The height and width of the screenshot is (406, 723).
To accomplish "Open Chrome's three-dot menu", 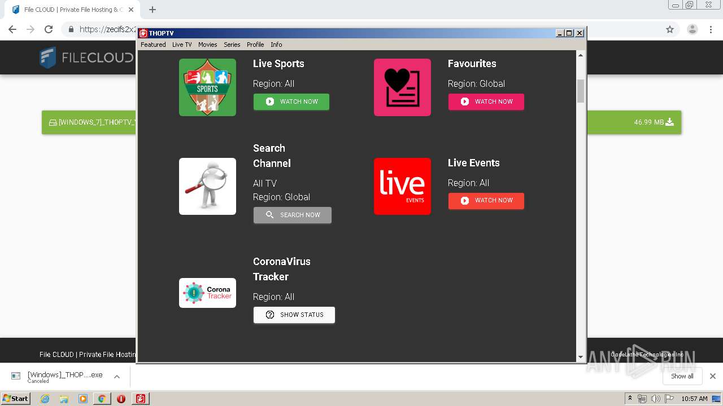I will [711, 29].
